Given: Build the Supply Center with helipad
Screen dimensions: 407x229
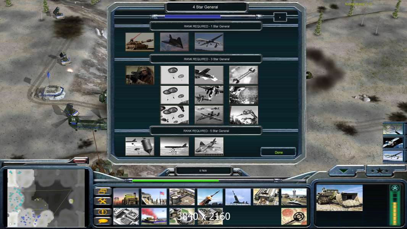Looking at the screenshot, I should tap(182, 197).
